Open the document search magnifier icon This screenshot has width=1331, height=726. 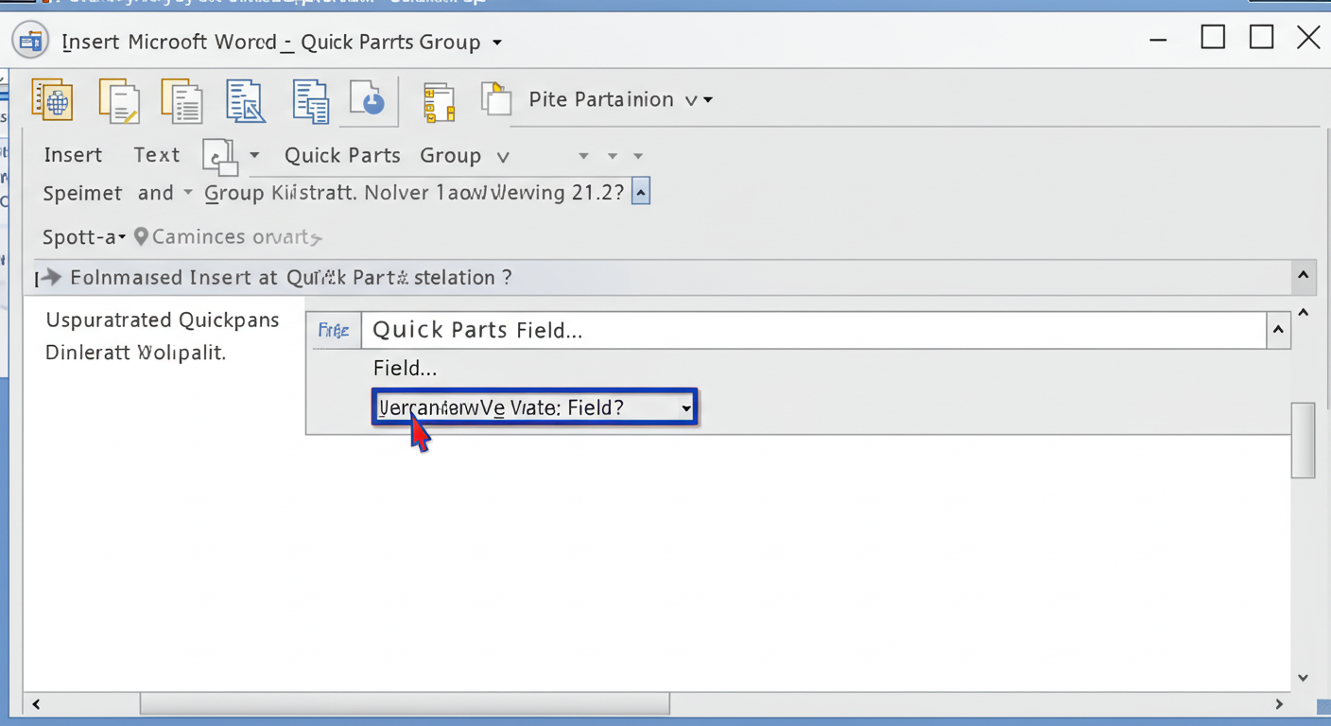(x=246, y=100)
